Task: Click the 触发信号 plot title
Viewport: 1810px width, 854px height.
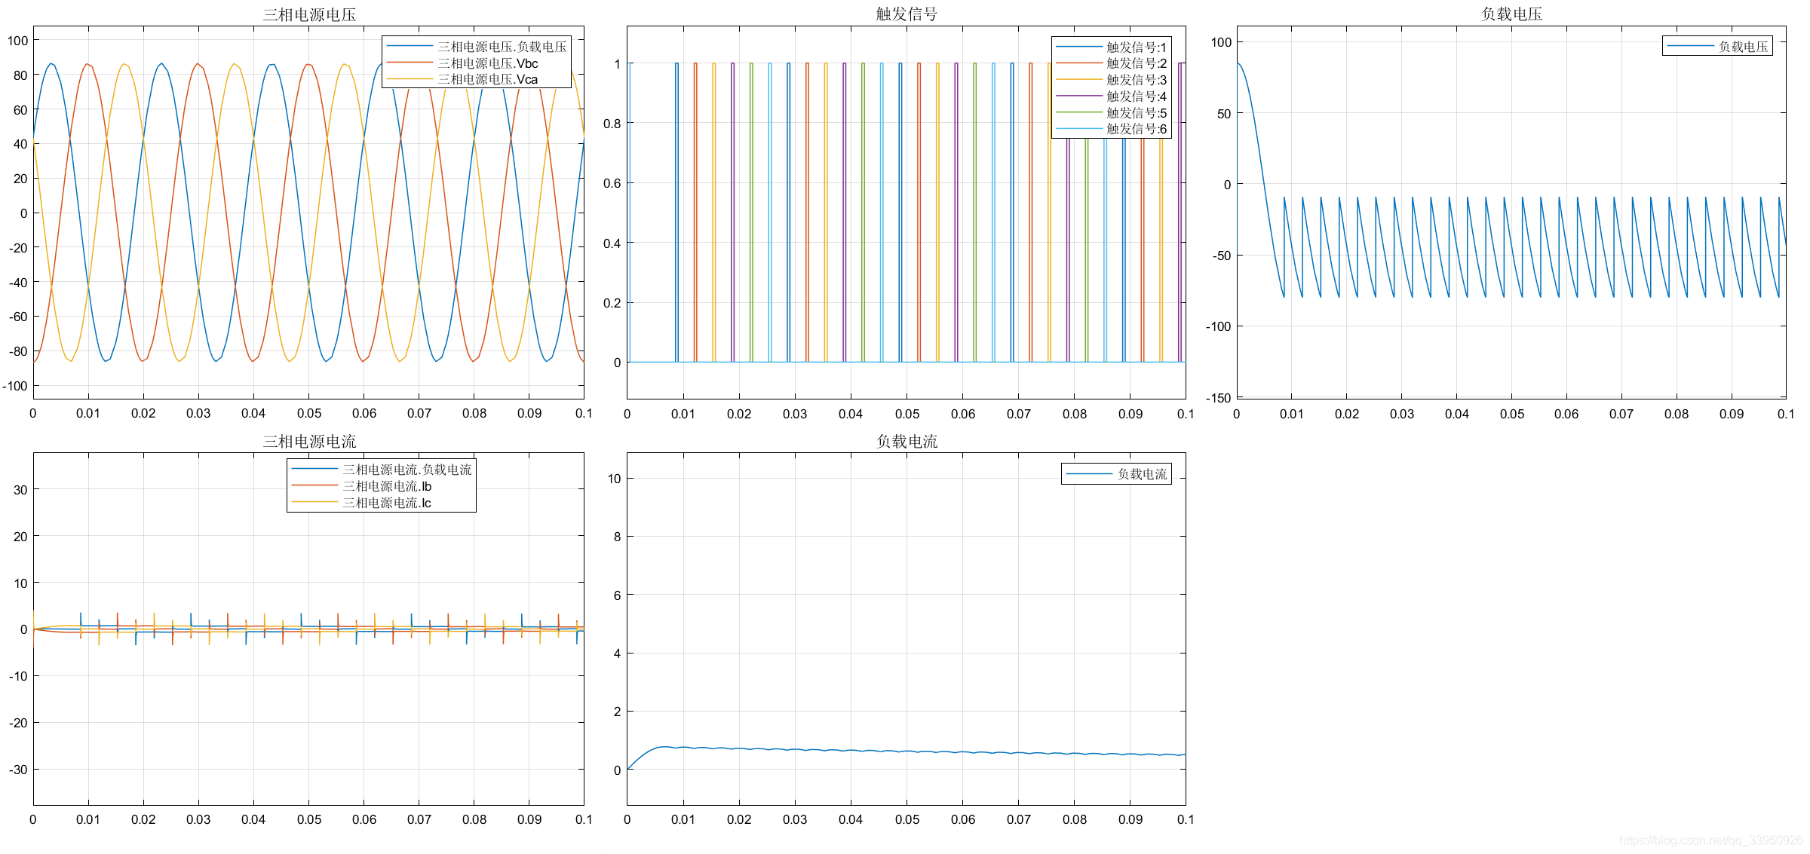Action: tap(907, 14)
